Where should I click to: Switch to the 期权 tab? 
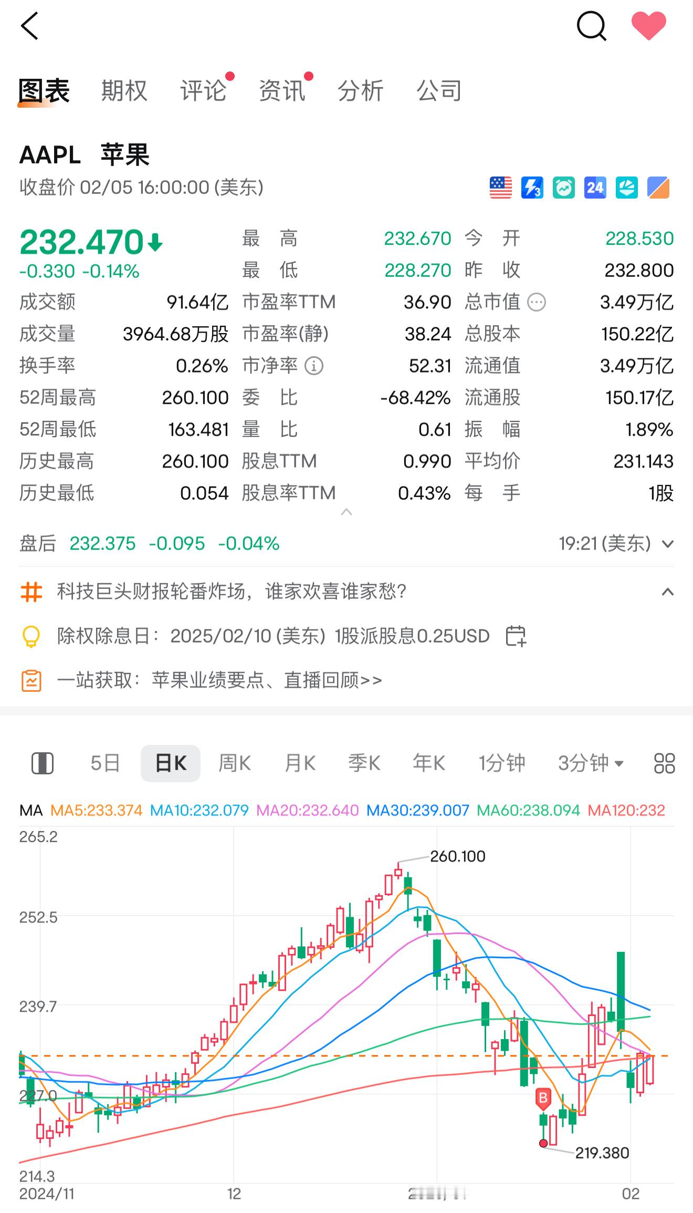[124, 90]
